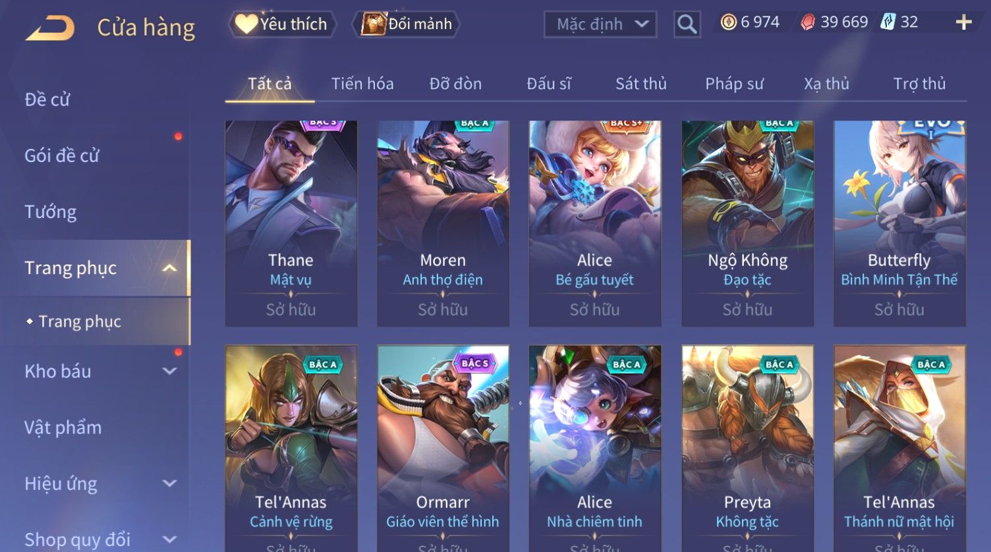
Task: Collapse the Trang phục sidebar section
Action: [x=169, y=268]
